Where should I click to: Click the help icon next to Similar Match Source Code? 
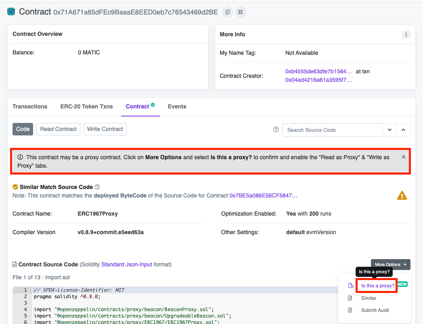[x=97, y=187]
